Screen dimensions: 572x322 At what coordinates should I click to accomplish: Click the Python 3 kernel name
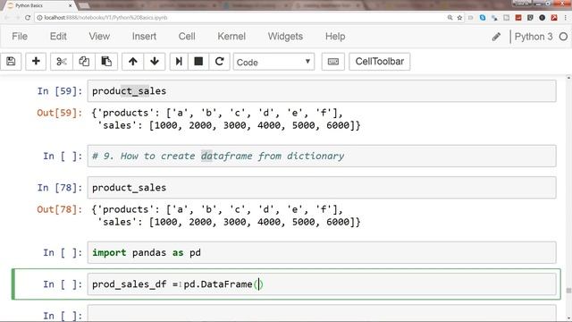[x=534, y=37]
